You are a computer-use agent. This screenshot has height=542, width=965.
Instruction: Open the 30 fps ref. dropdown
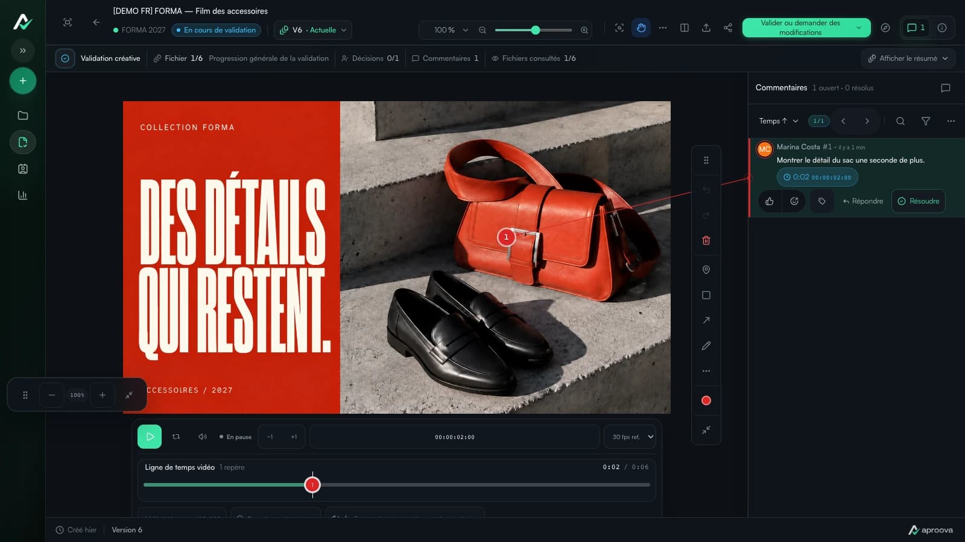(630, 437)
